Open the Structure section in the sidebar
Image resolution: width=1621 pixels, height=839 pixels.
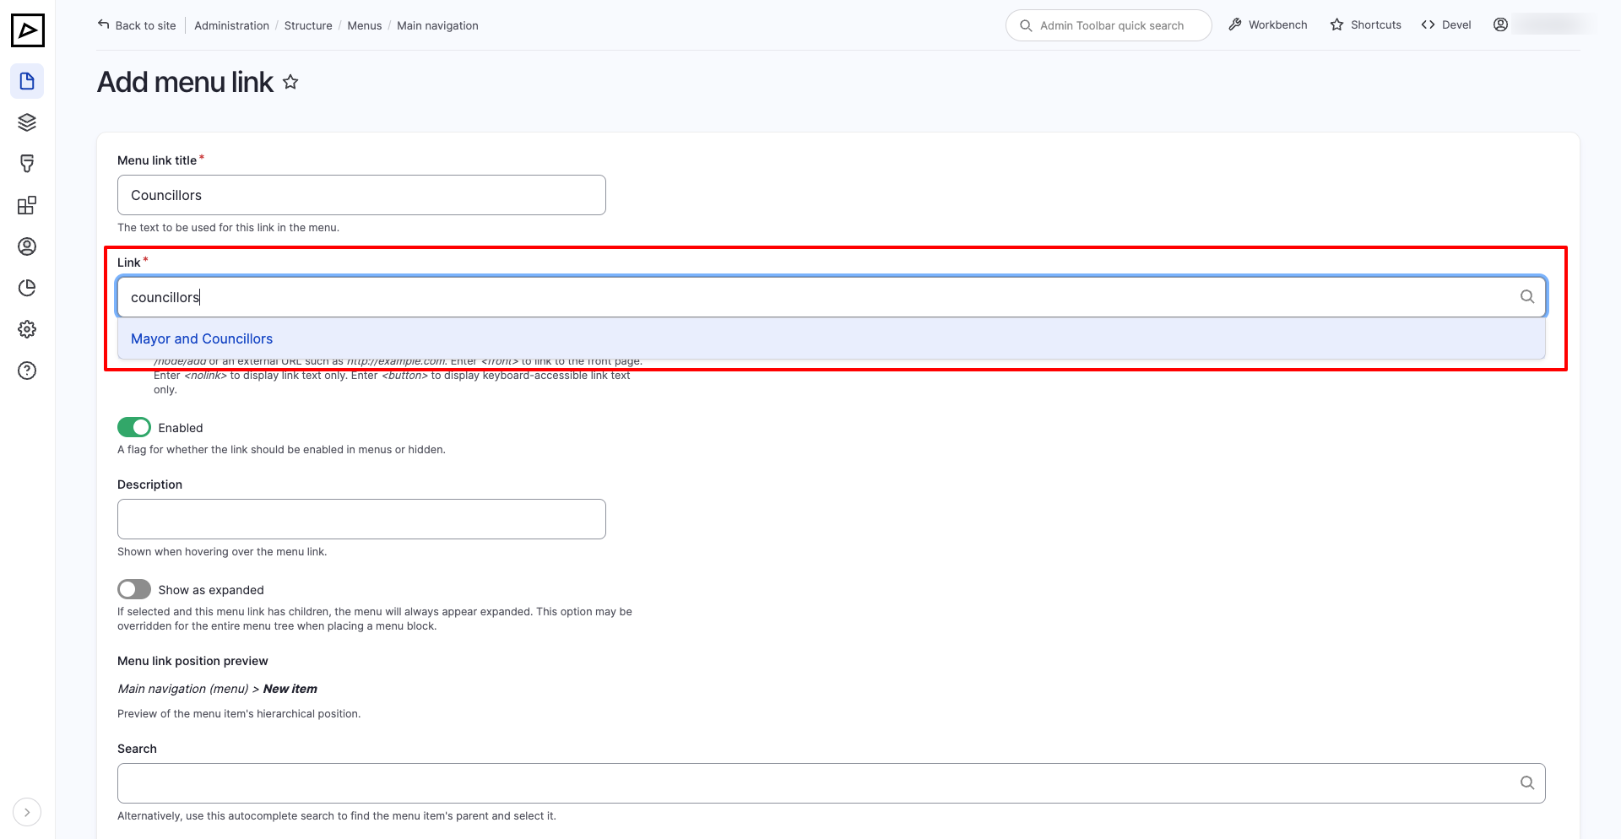[x=27, y=122]
